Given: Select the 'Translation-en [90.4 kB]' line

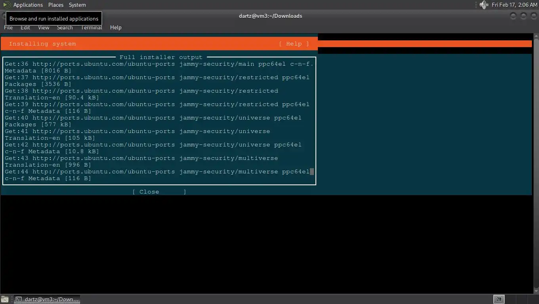Looking at the screenshot, I should pos(52,98).
